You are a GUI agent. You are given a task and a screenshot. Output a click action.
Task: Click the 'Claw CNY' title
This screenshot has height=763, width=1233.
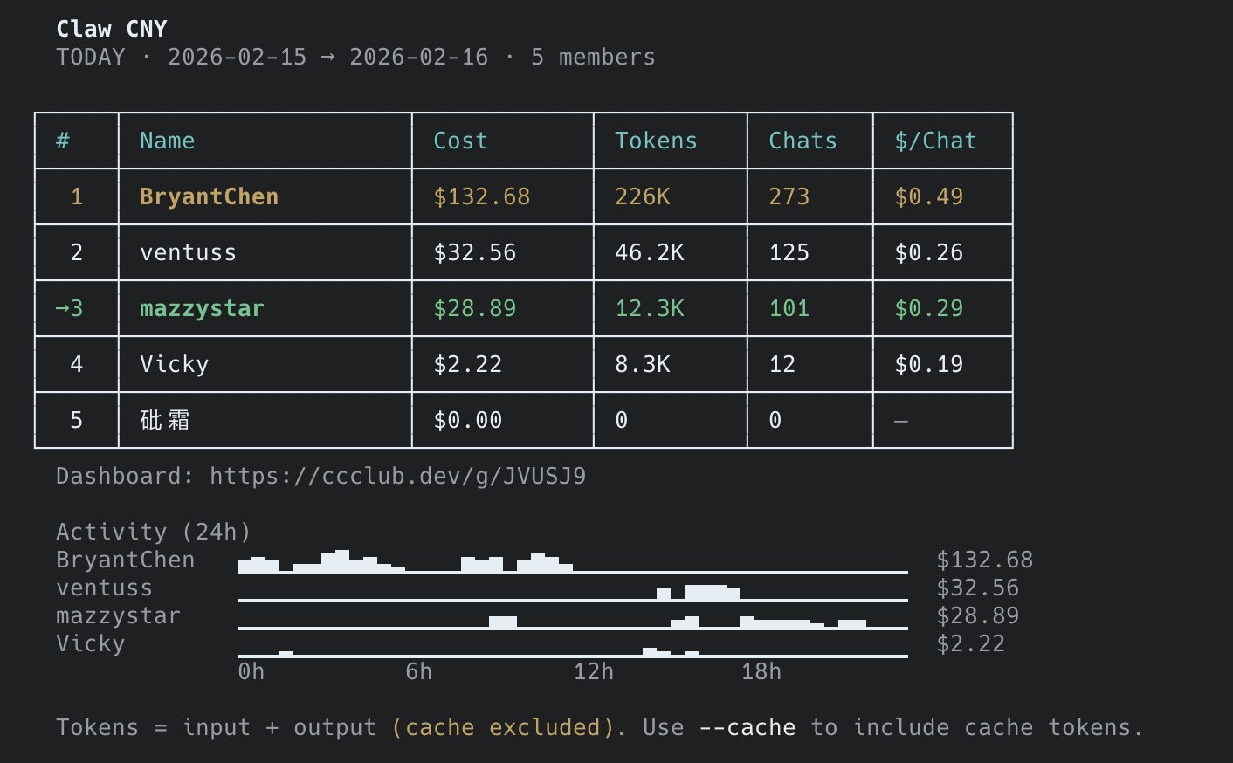coord(112,29)
